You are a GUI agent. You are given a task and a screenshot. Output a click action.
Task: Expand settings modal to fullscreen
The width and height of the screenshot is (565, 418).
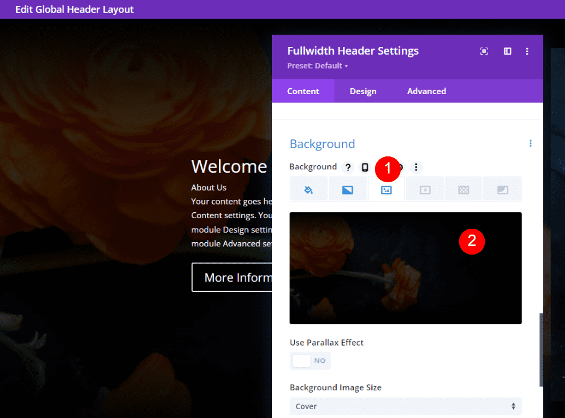click(x=484, y=52)
